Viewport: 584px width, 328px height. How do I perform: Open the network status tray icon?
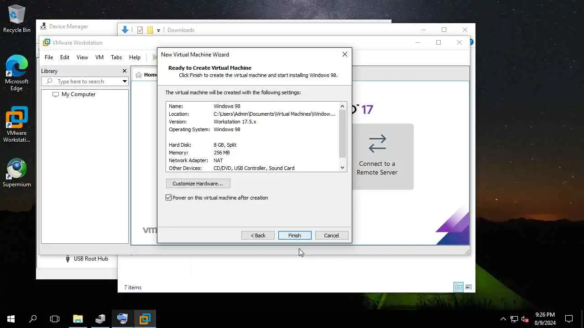(x=514, y=319)
